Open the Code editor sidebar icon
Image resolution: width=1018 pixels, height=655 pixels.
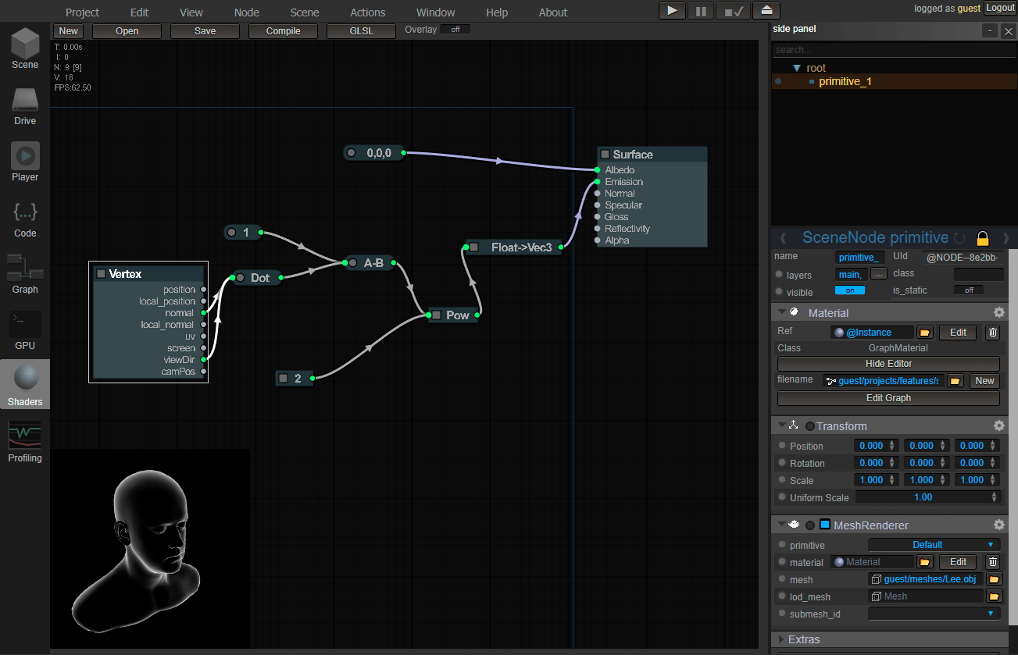click(x=25, y=217)
